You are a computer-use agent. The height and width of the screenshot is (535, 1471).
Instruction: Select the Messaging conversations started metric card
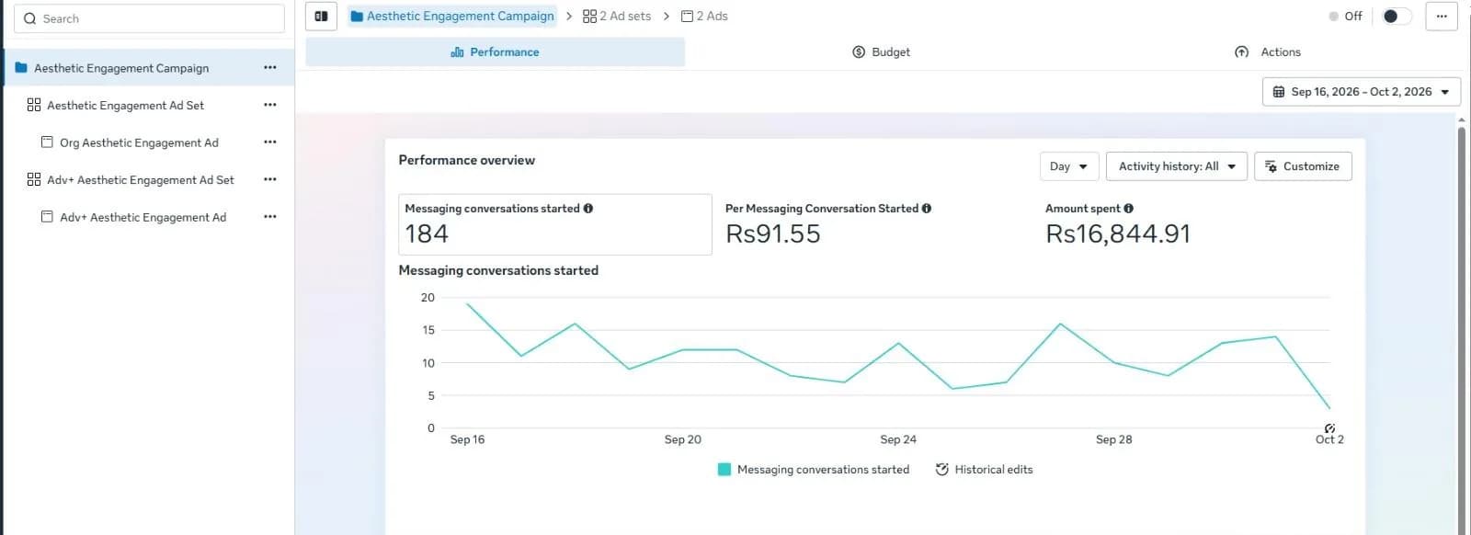click(554, 224)
